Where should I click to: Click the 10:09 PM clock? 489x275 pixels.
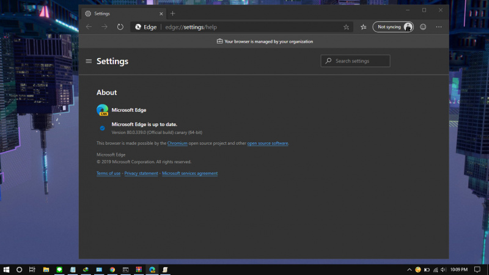pyautogui.click(x=459, y=269)
